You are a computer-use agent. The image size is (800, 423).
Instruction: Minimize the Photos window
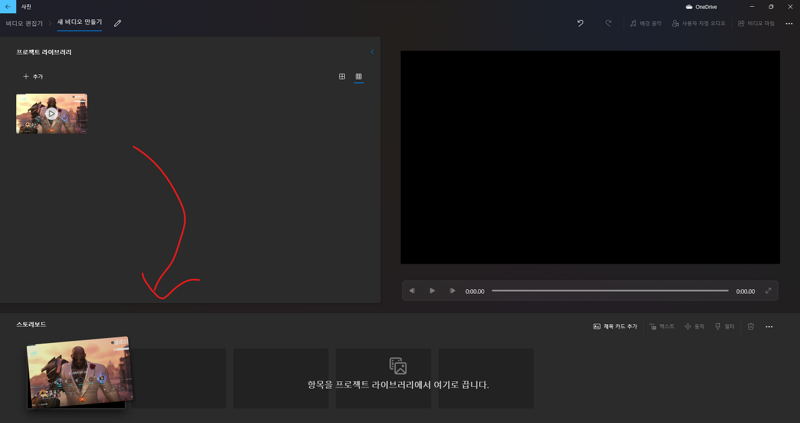751,6
